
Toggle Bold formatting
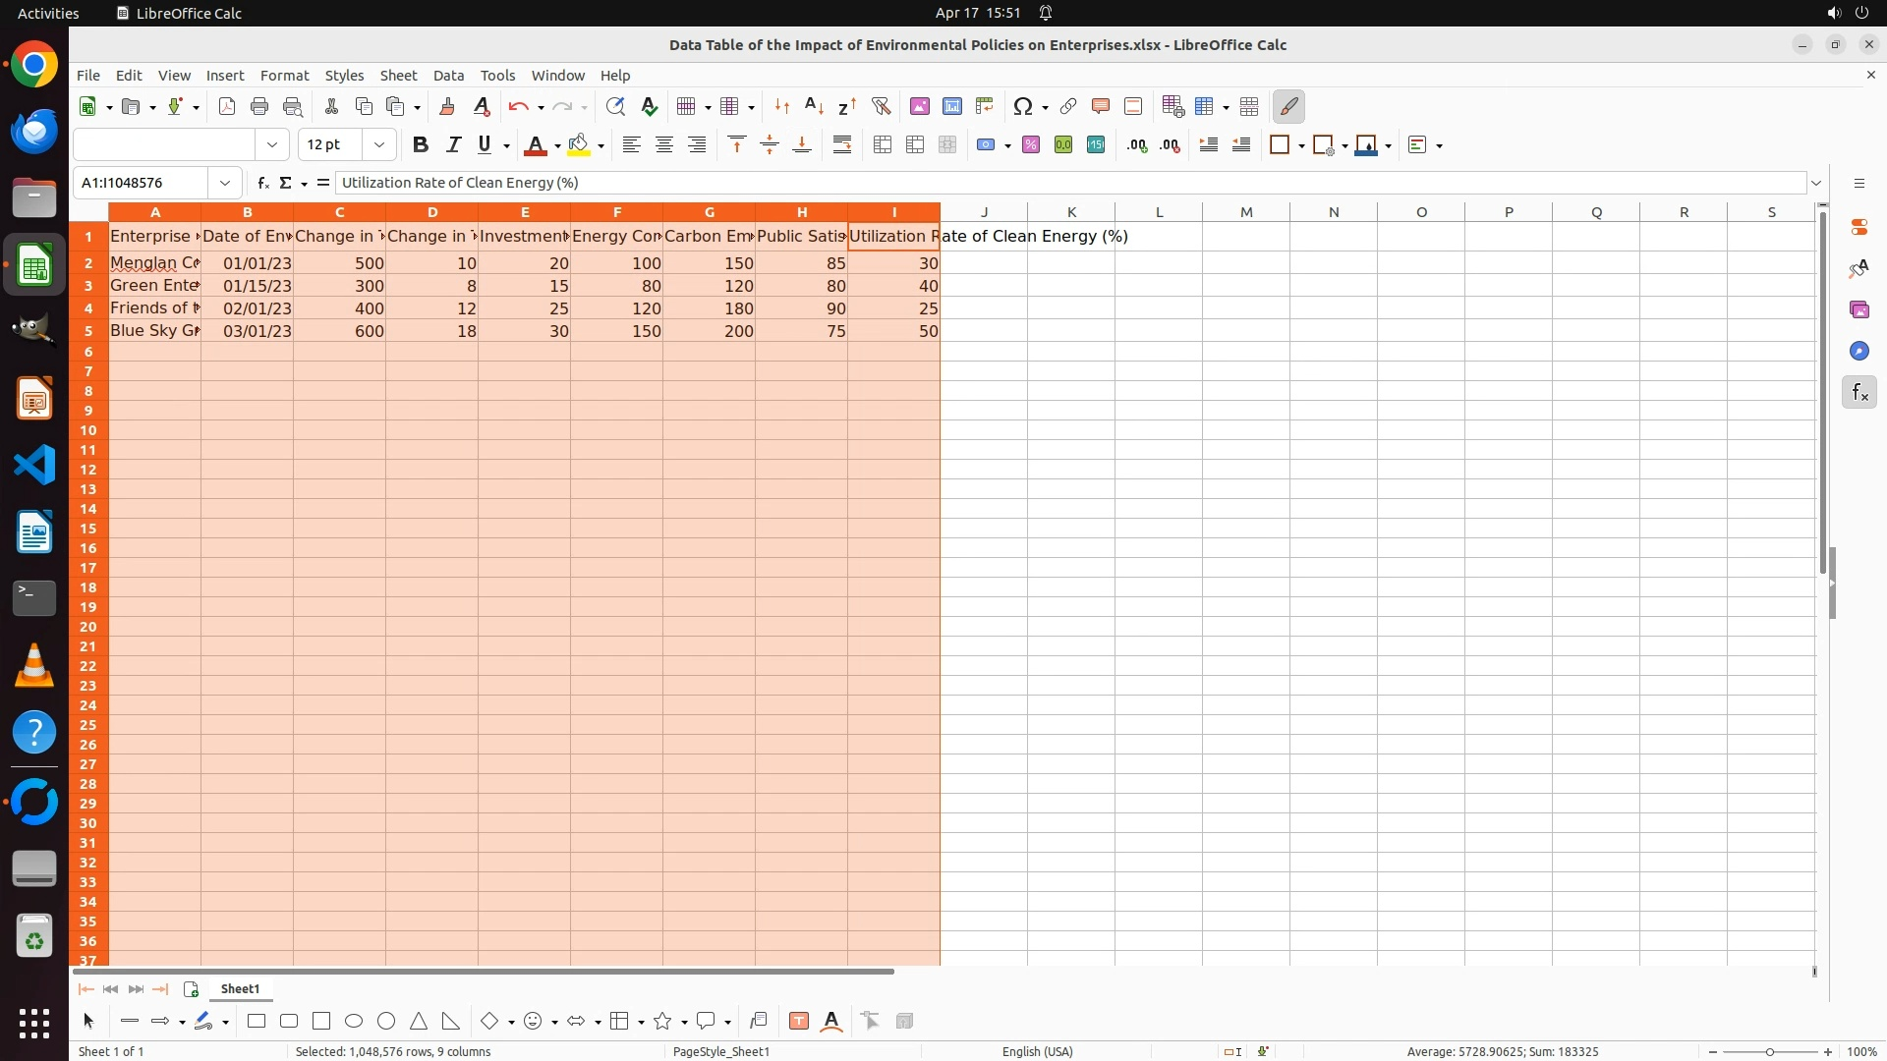(421, 145)
